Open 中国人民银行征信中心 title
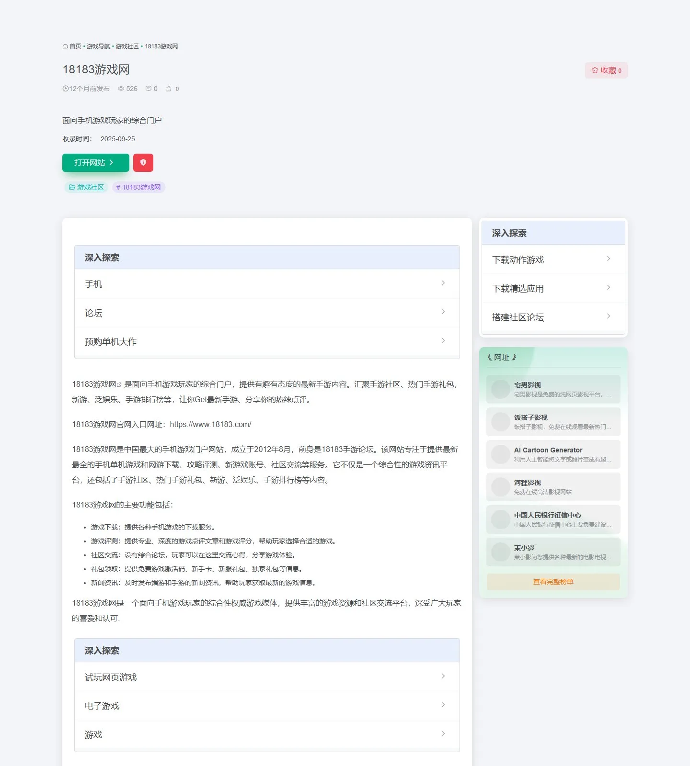The width and height of the screenshot is (690, 766). click(x=548, y=515)
